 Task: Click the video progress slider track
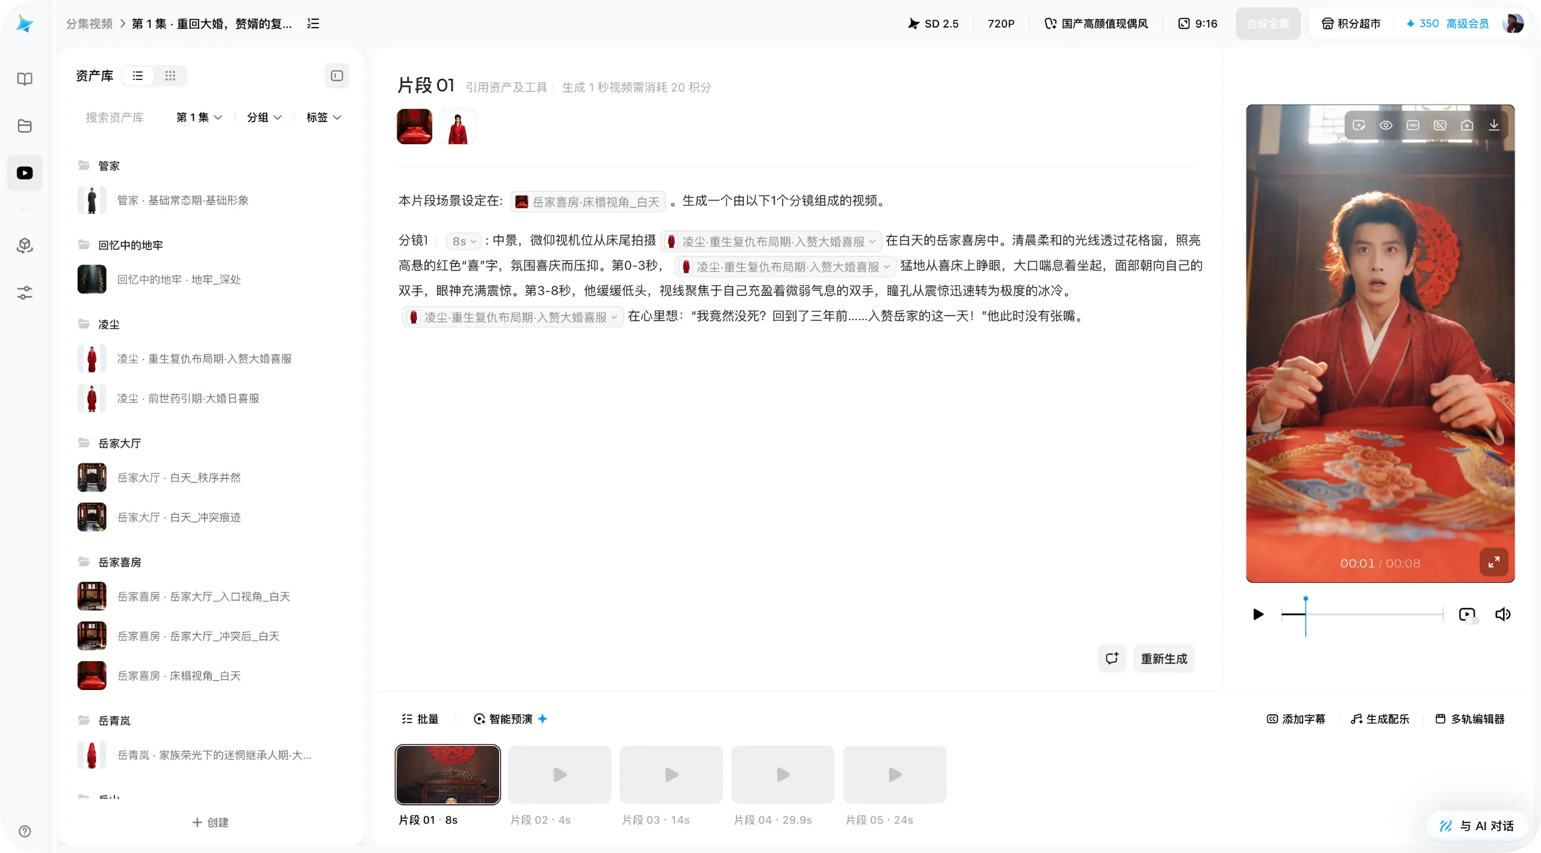pyautogui.click(x=1362, y=614)
